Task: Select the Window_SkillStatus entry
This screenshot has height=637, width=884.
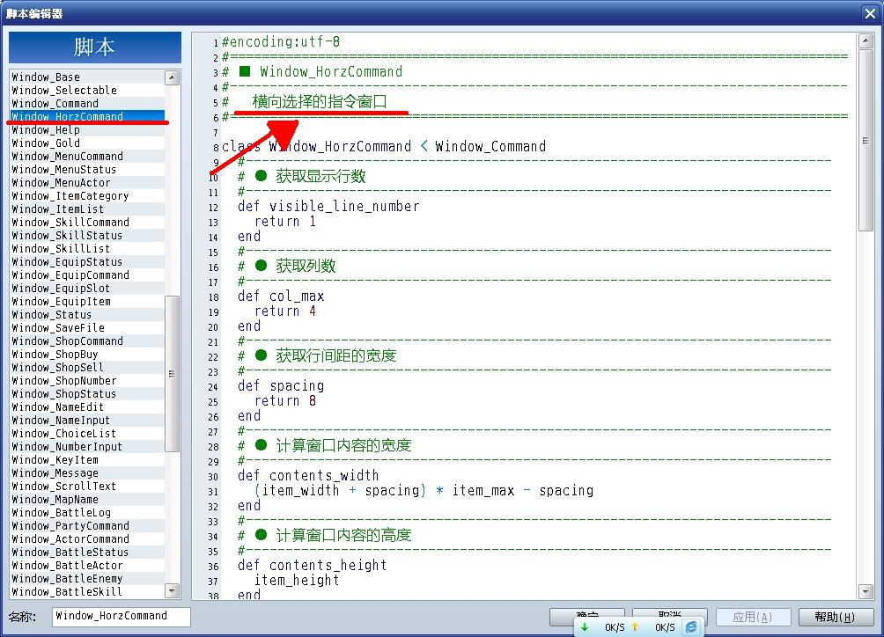Action: point(87,236)
